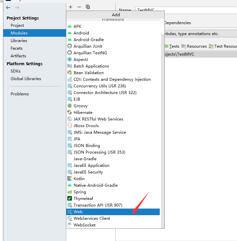Click the JPA icon
The height and width of the screenshot is (241, 237).
pos(70,139)
